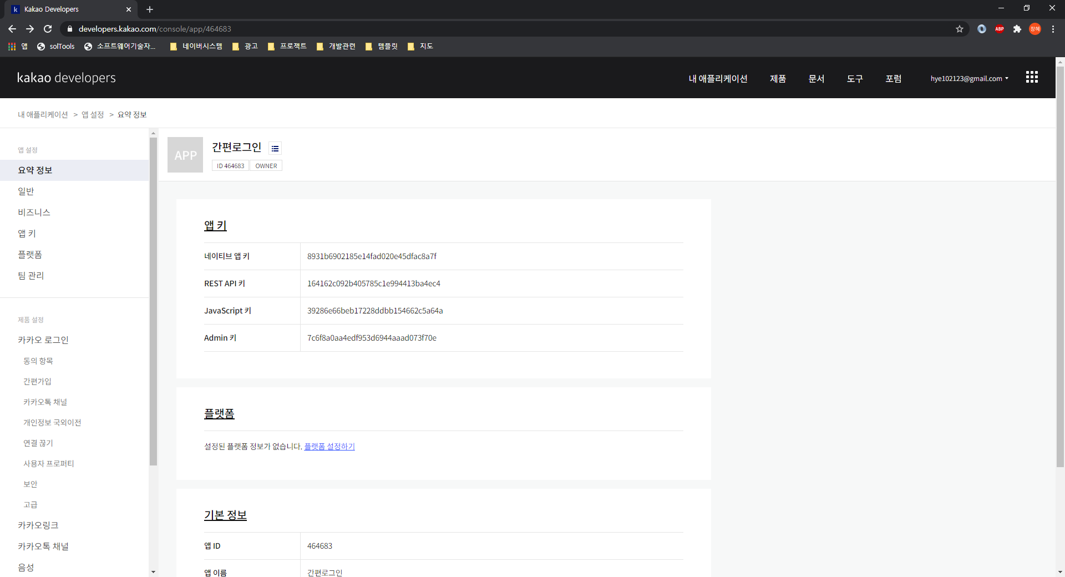
Task: Open the 네이버시스템 bookmark folder
Action: (x=196, y=46)
